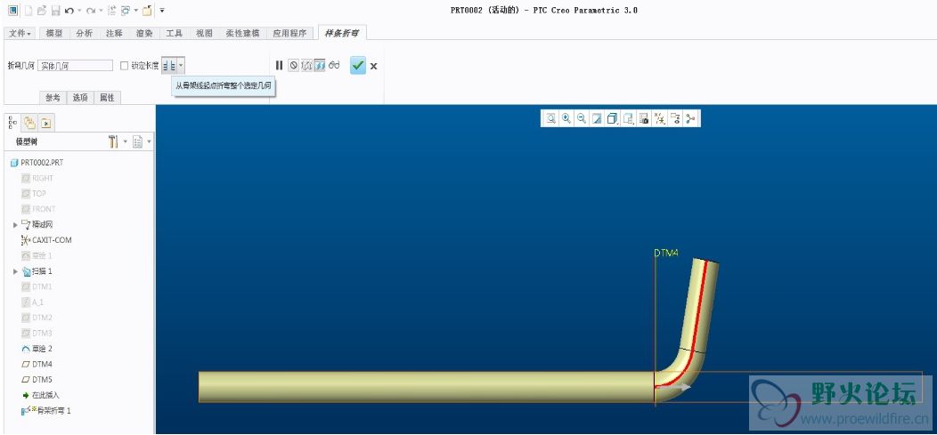This screenshot has width=937, height=435.
Task: Open the 属性 panel tab
Action: pyautogui.click(x=107, y=98)
